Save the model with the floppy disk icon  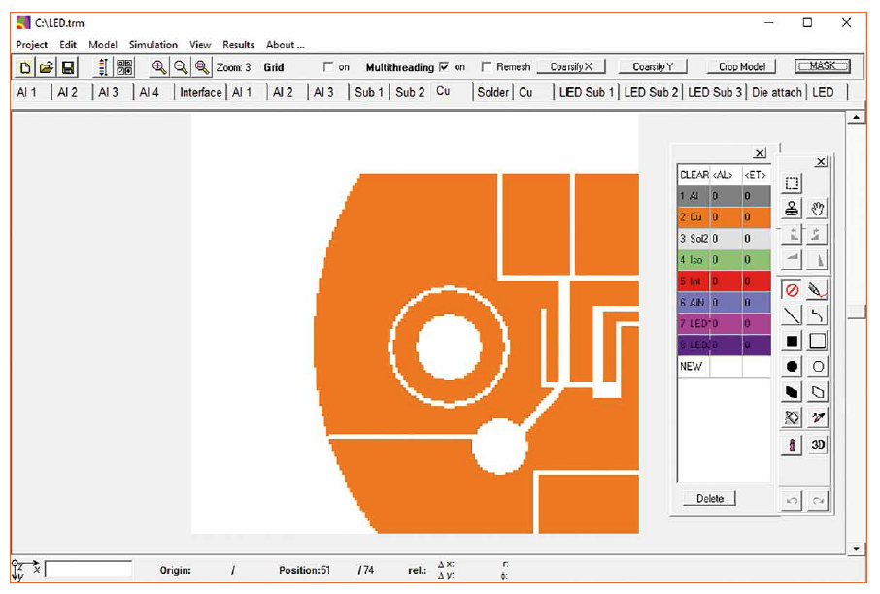tap(68, 67)
